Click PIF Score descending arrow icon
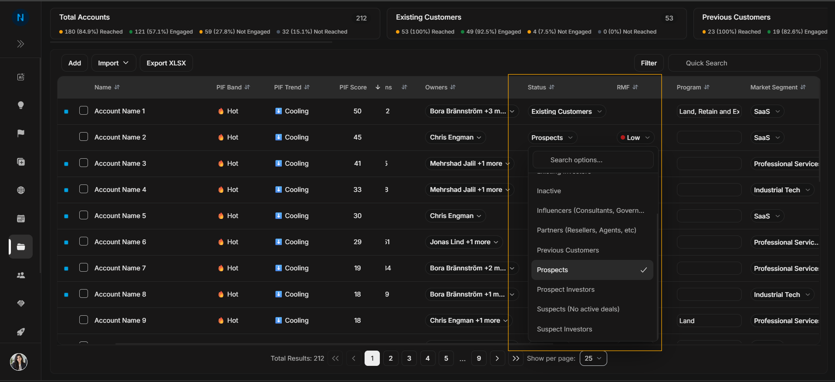 [378, 87]
